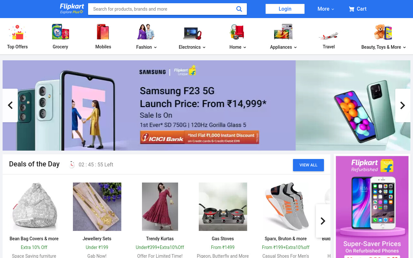Click 'Pigeon, Butterfly and More' text
Screen dimensions: 413x258
tap(223, 256)
